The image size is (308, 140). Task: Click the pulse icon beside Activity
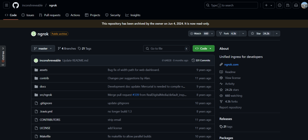click(x=221, y=84)
